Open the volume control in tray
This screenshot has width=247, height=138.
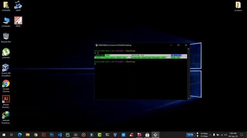[225, 135]
